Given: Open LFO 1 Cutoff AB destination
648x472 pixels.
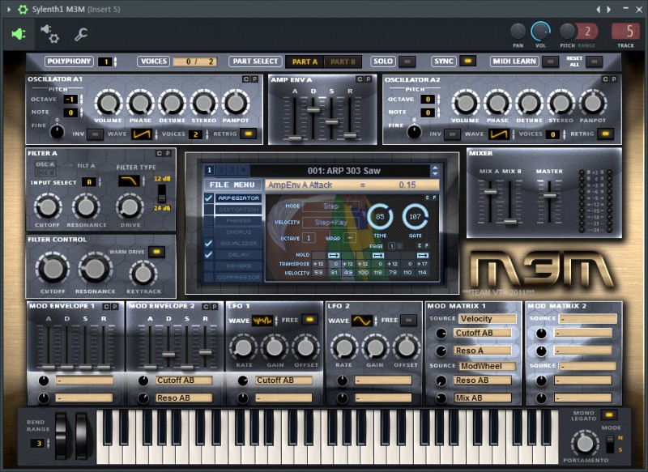Looking at the screenshot, I should 284,381.
